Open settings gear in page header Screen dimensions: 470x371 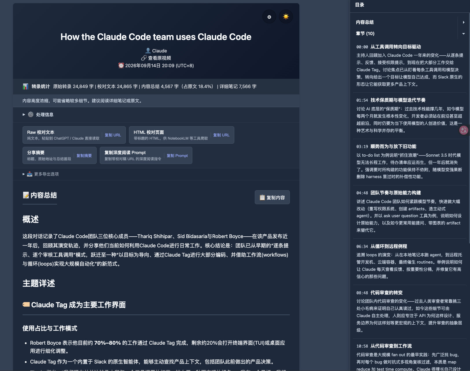click(x=269, y=17)
